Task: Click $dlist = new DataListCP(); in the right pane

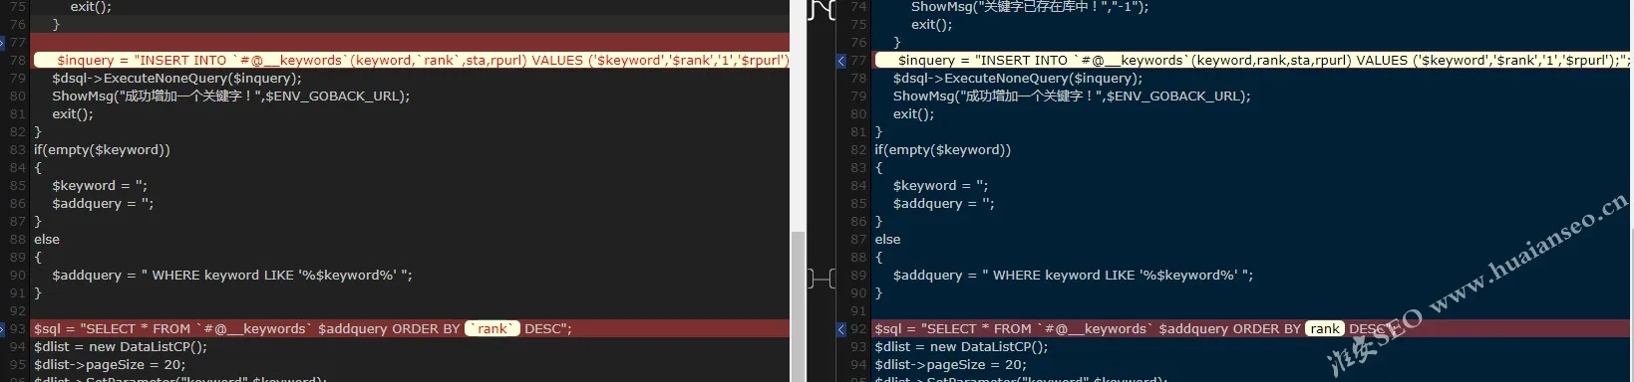Action: click(x=962, y=347)
